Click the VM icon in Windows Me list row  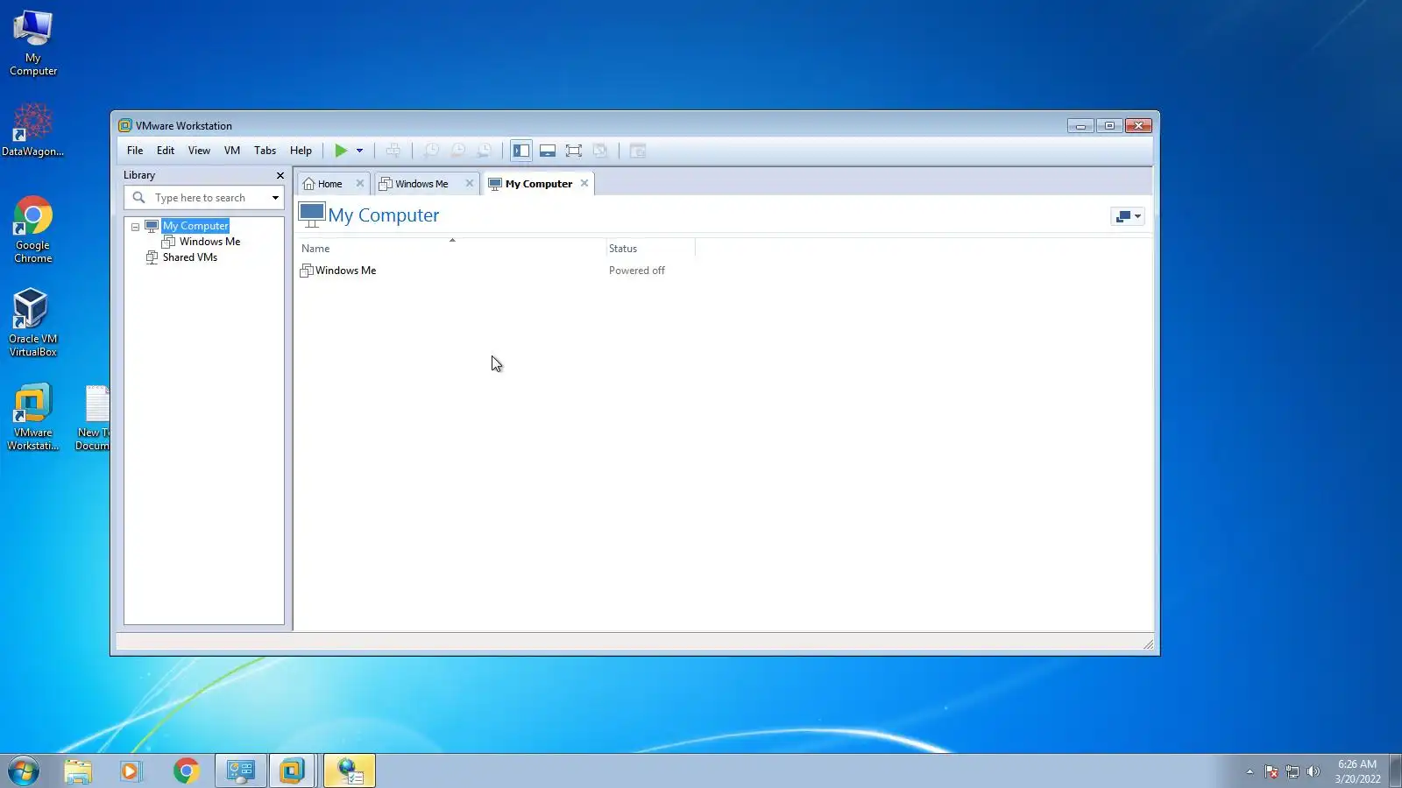(307, 271)
